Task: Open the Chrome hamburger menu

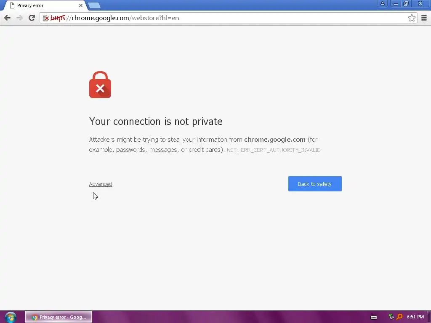Action: coord(424,18)
